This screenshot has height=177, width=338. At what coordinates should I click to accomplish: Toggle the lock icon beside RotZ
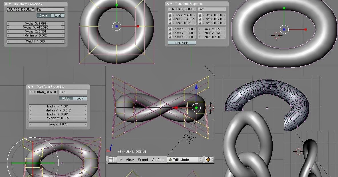[x=200, y=23]
